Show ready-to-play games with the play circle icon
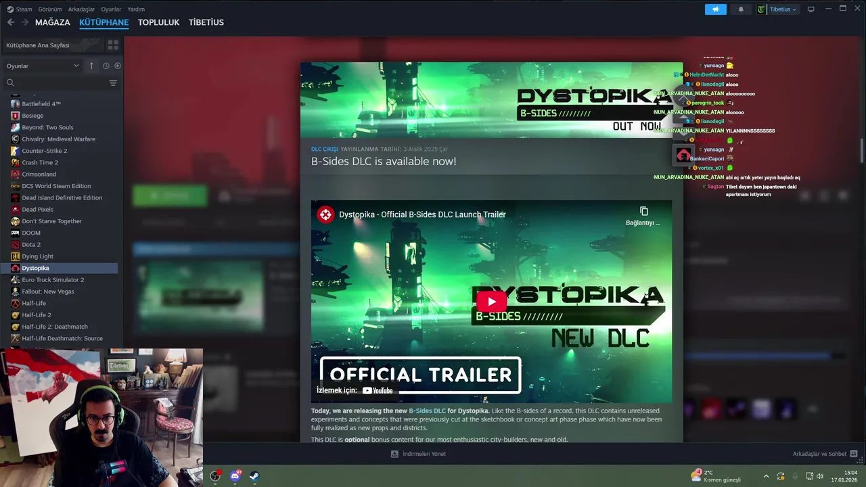 118,66
